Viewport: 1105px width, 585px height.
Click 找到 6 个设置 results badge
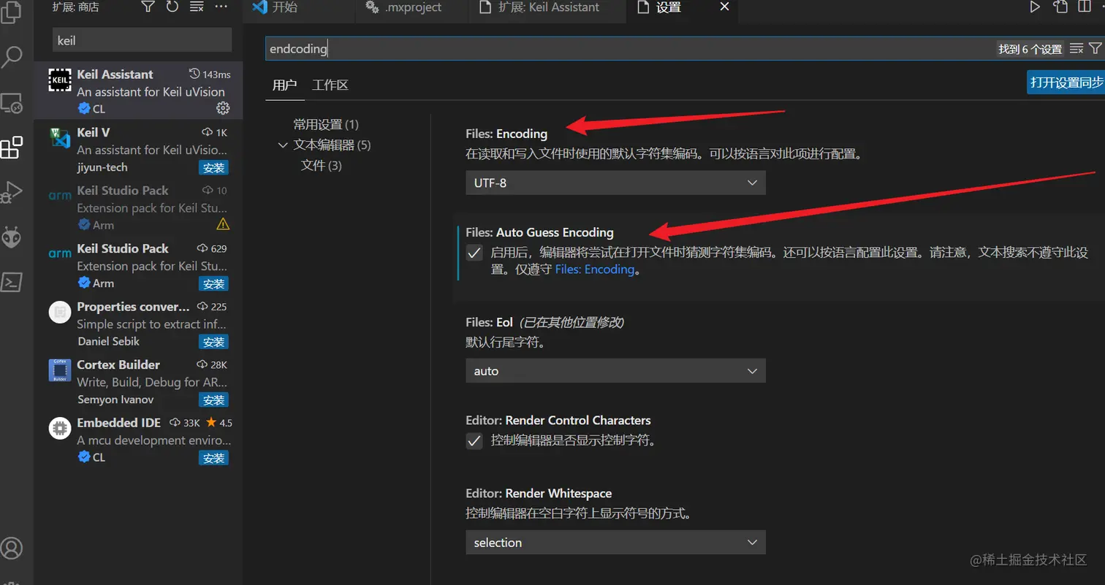click(x=1030, y=49)
